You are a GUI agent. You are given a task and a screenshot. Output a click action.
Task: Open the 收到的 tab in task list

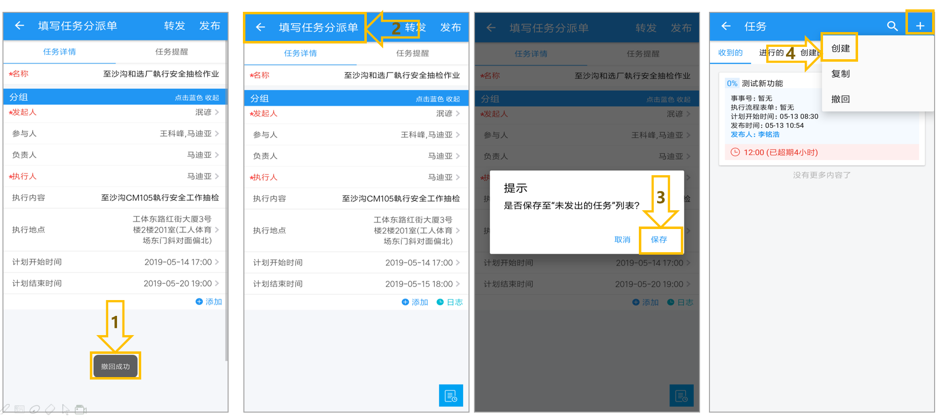(730, 53)
